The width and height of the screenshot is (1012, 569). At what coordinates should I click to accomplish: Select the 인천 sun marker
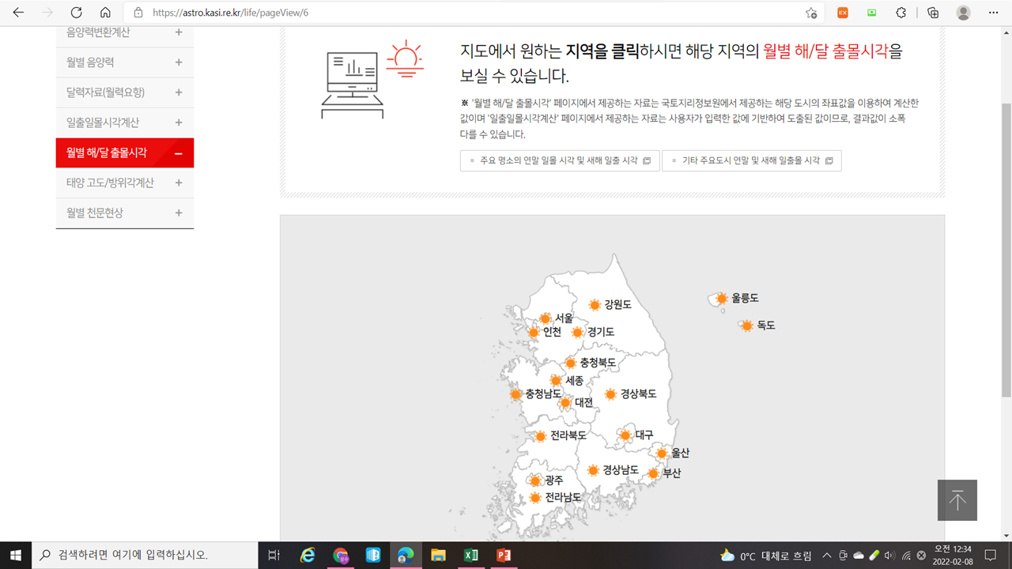534,332
